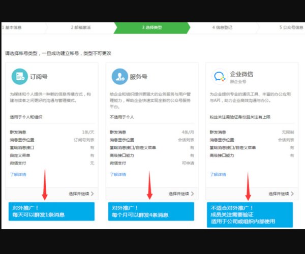Open 了解详情 link under 服务号
The width and height of the screenshot is (305, 254).
(x=118, y=174)
